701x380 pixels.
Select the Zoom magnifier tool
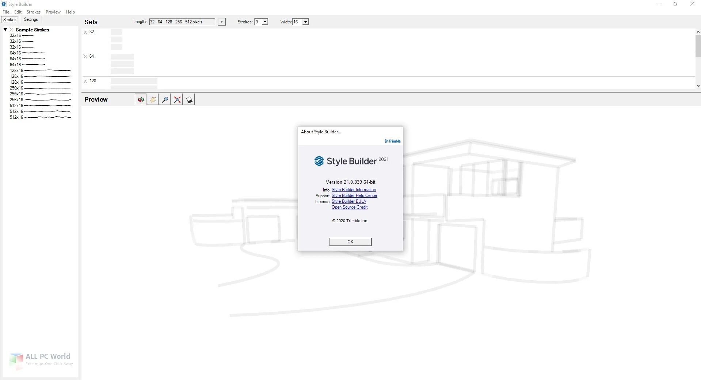pyautogui.click(x=165, y=99)
